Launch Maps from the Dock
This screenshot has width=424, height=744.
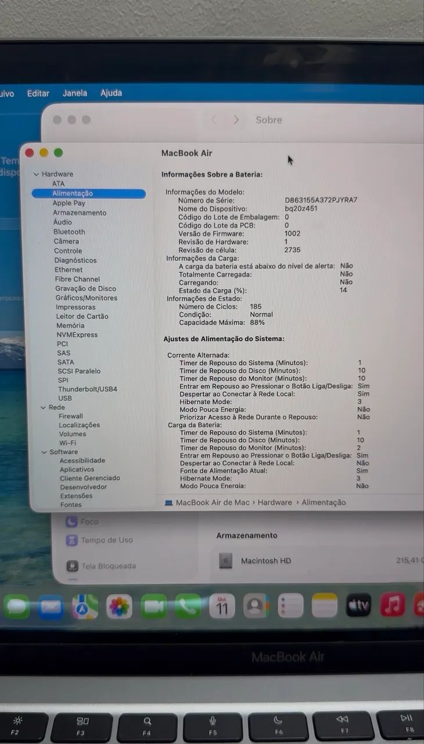85,607
